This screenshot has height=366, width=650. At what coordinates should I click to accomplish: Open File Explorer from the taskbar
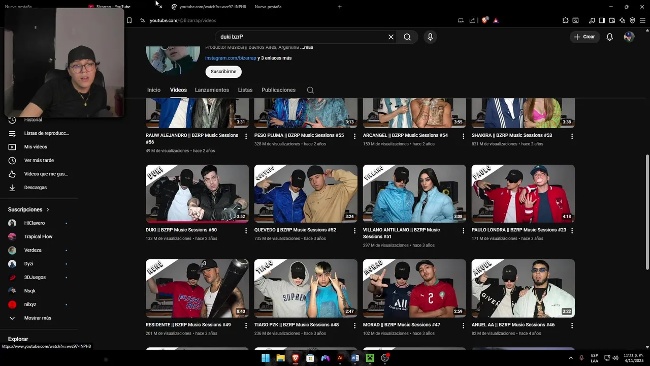point(280,358)
